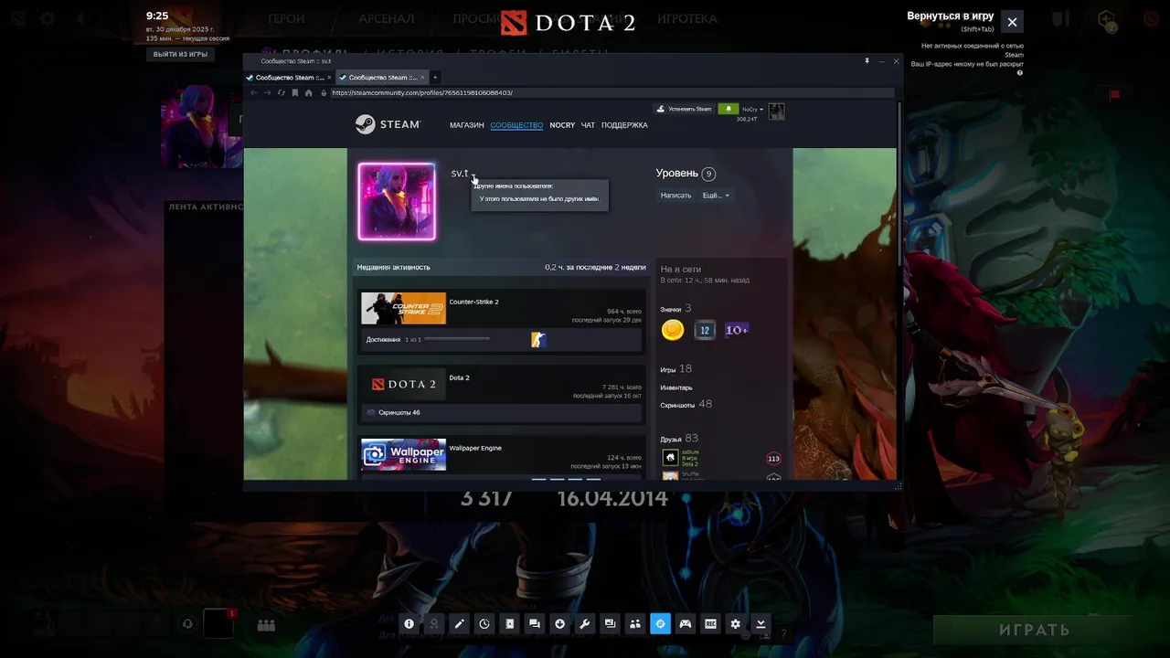Click the sv.t profile avatar picture
Viewport: 1170px width, 658px height.
(397, 202)
